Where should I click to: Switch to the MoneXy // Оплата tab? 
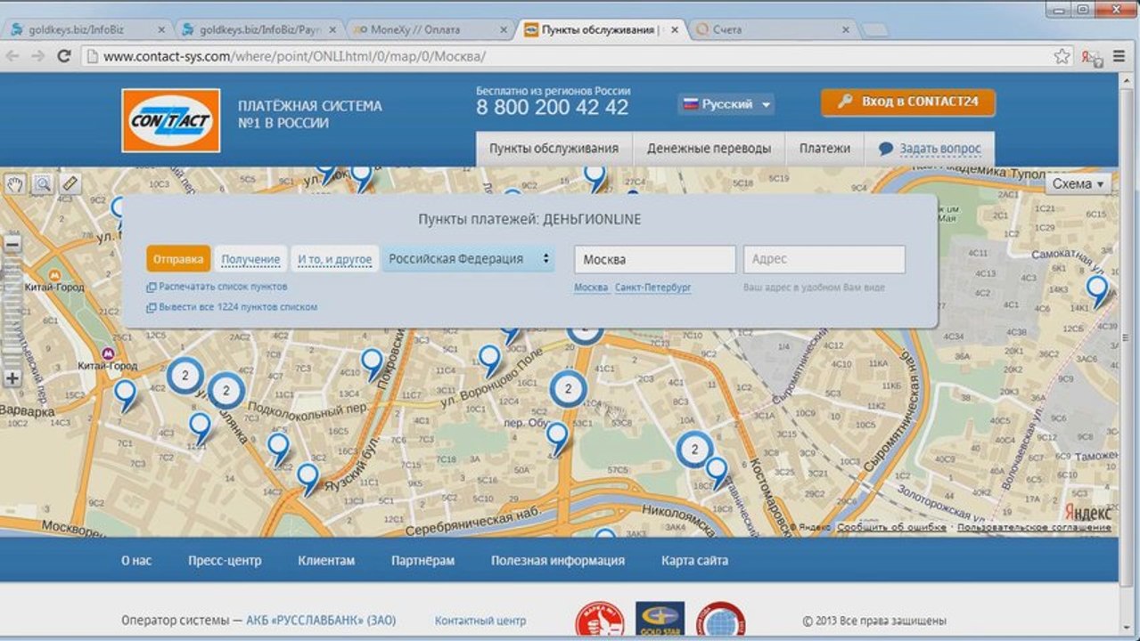431,29
